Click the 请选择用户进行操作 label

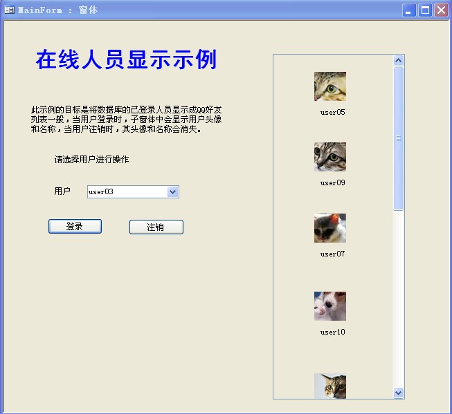click(x=91, y=159)
